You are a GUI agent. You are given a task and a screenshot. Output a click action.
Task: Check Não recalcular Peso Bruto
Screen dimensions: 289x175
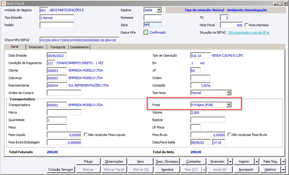click(x=229, y=135)
